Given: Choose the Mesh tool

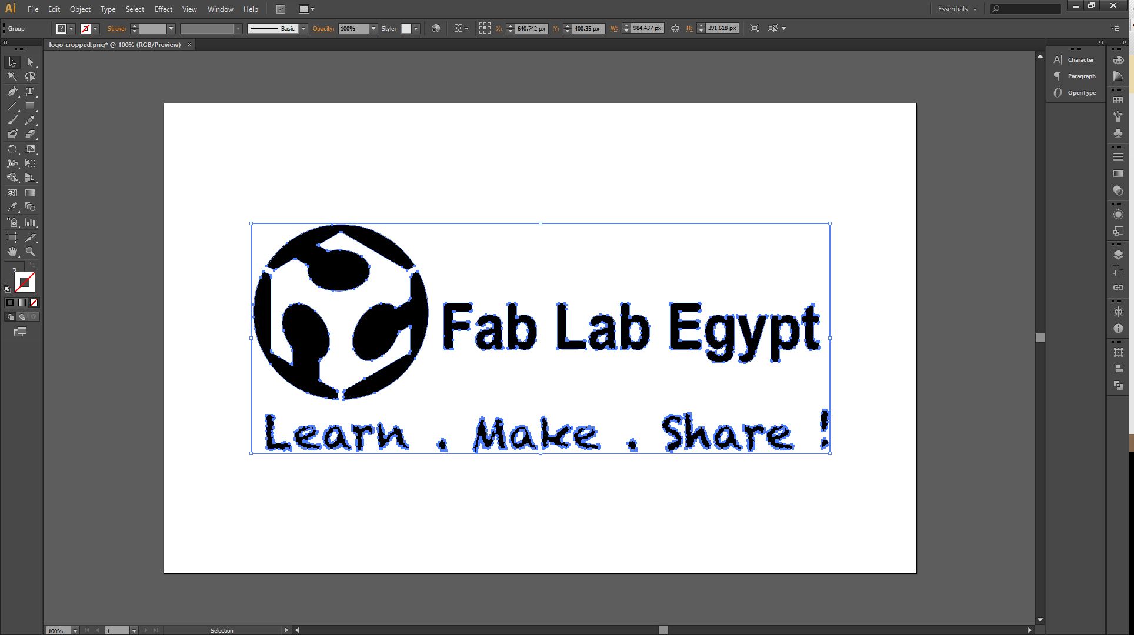Looking at the screenshot, I should pos(12,193).
